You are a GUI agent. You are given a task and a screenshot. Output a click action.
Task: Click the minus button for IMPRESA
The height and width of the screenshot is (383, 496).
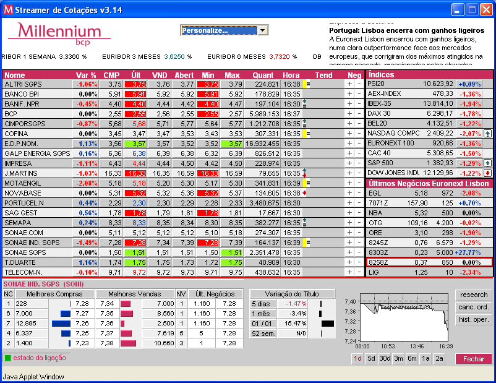click(x=359, y=163)
